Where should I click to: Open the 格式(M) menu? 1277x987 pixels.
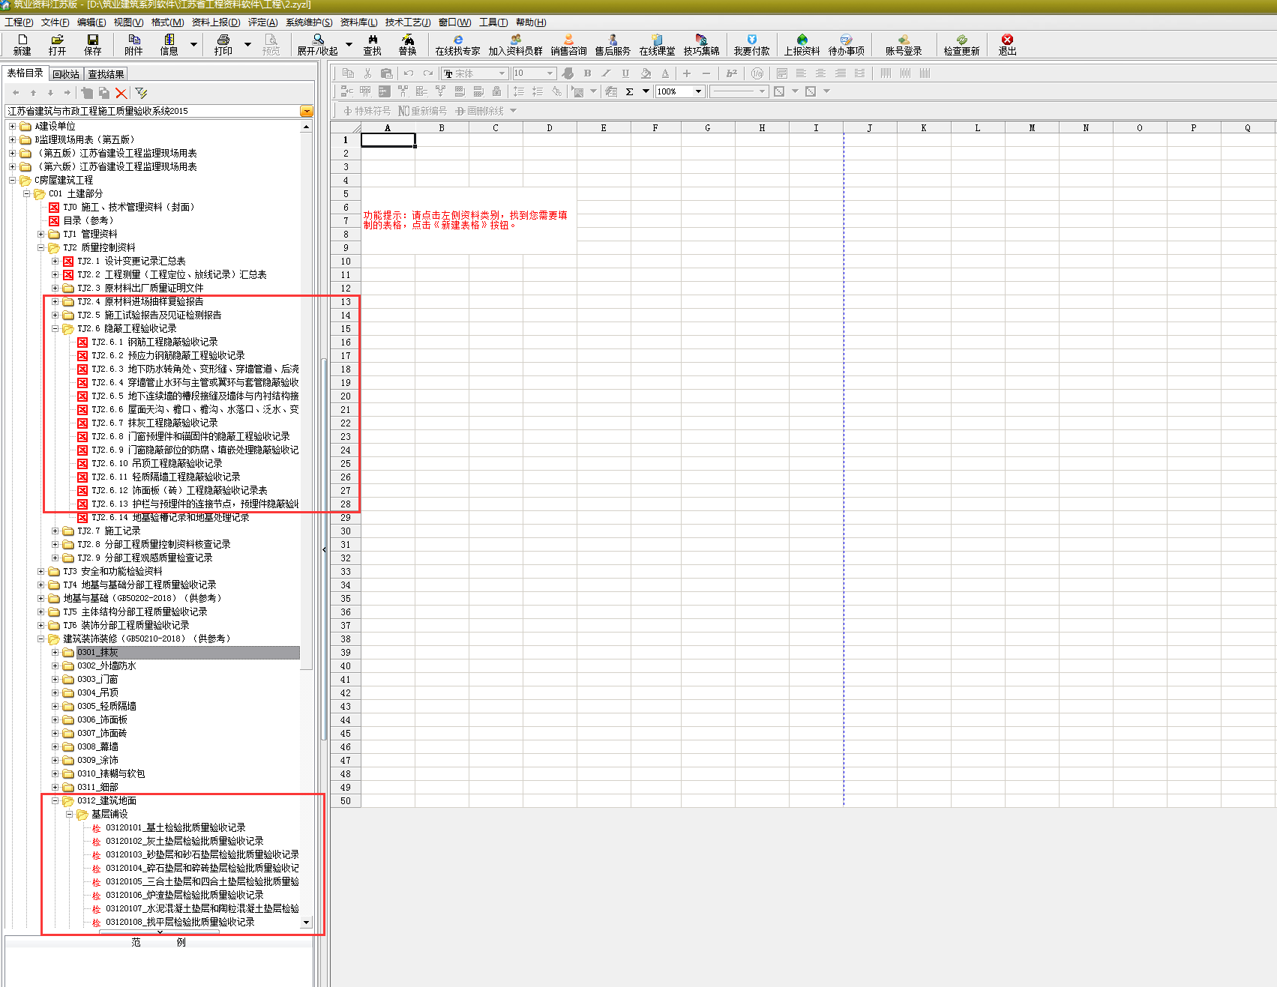pos(167,22)
